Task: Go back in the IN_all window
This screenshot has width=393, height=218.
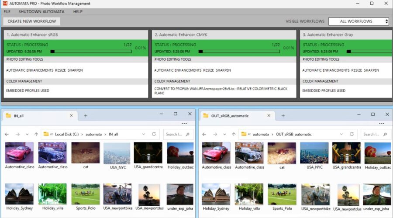Action: pyautogui.click(x=7, y=135)
